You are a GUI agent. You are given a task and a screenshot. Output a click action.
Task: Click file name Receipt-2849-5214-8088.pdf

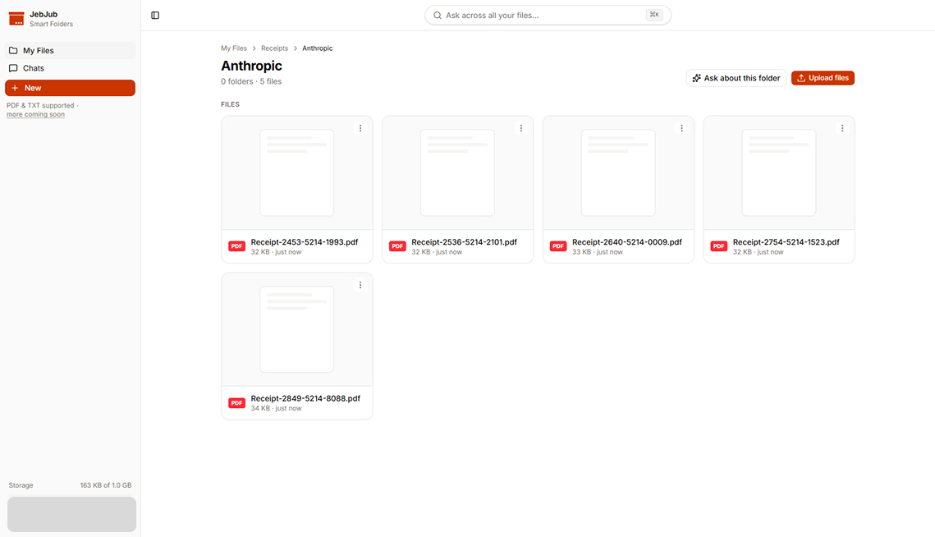[x=305, y=398]
